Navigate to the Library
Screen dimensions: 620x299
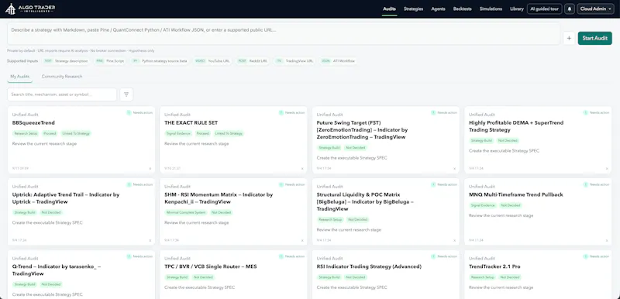517,9
